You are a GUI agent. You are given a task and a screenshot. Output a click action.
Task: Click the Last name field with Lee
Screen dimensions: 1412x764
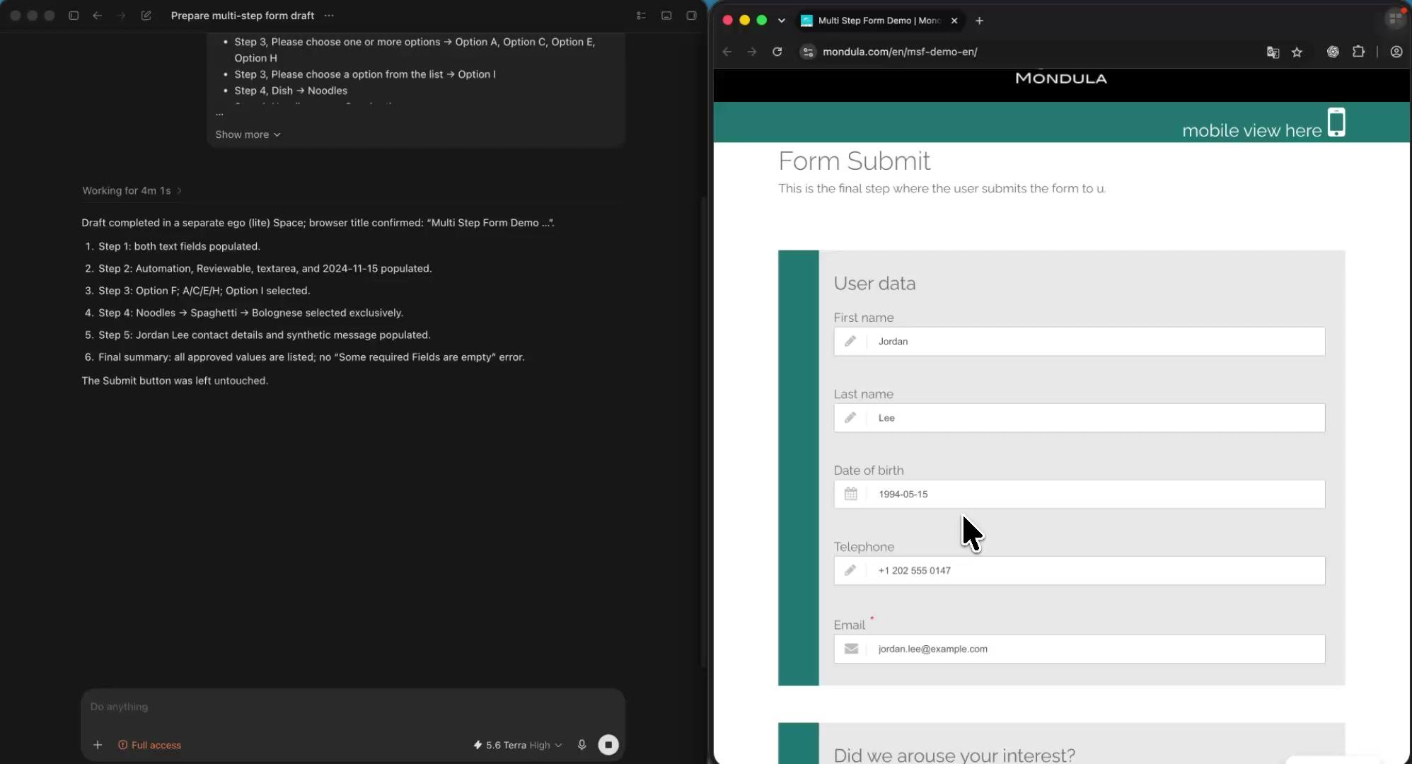click(x=1079, y=417)
